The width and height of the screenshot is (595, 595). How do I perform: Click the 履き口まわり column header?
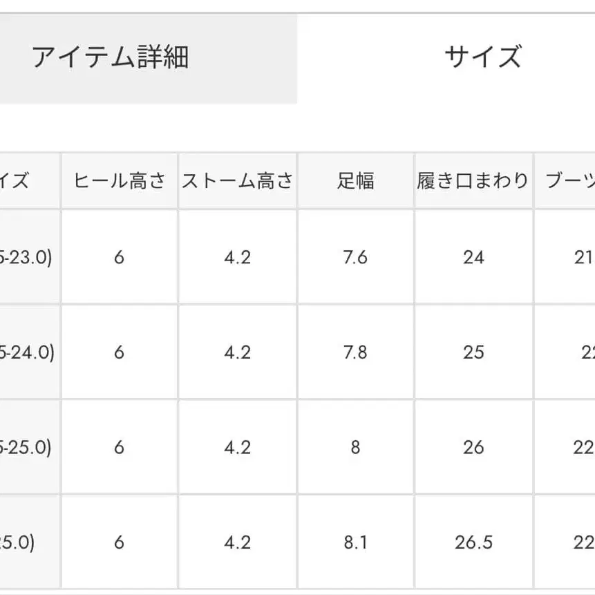[x=473, y=180]
